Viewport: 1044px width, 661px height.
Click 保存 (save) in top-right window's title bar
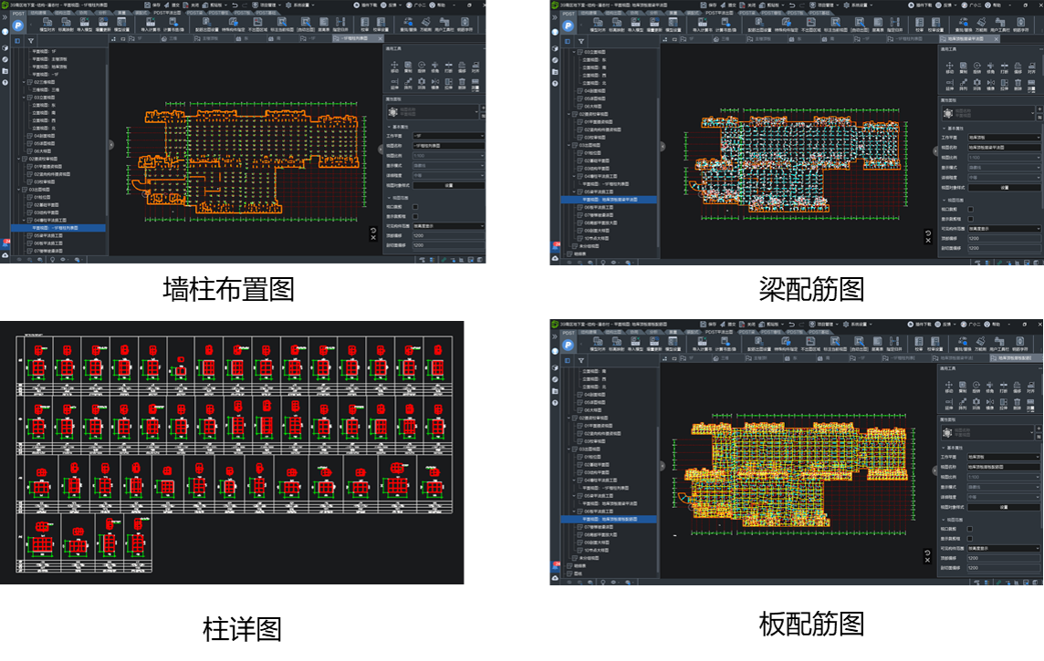[x=710, y=5]
